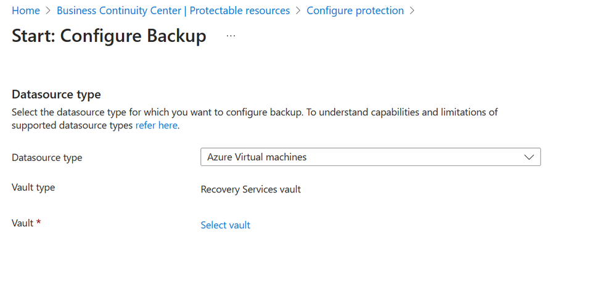Expand the Azure Virtual machines combo box
The height and width of the screenshot is (285, 616).
tap(371, 157)
